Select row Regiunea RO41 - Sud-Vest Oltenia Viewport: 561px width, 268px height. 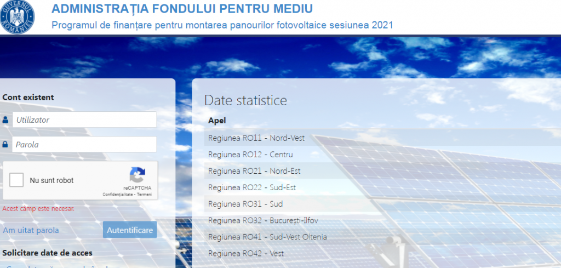coord(382,237)
